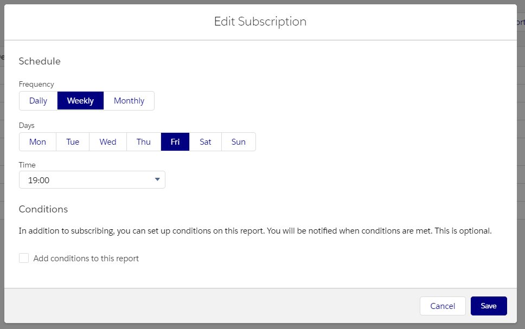Select Daily frequency option
525x329 pixels.
point(38,101)
